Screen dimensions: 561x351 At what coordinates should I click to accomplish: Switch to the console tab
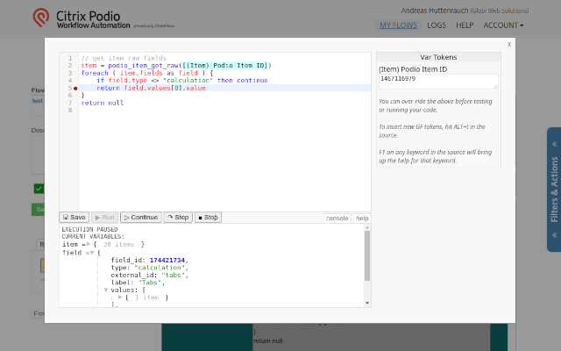[337, 218]
